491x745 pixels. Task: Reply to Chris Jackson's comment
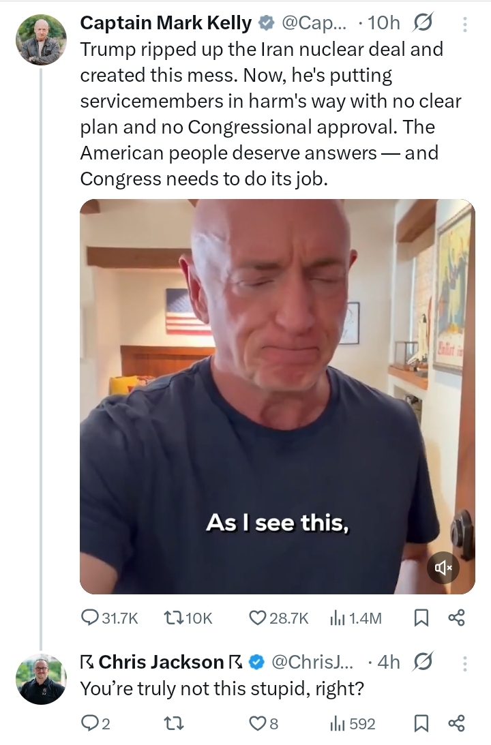(91, 723)
